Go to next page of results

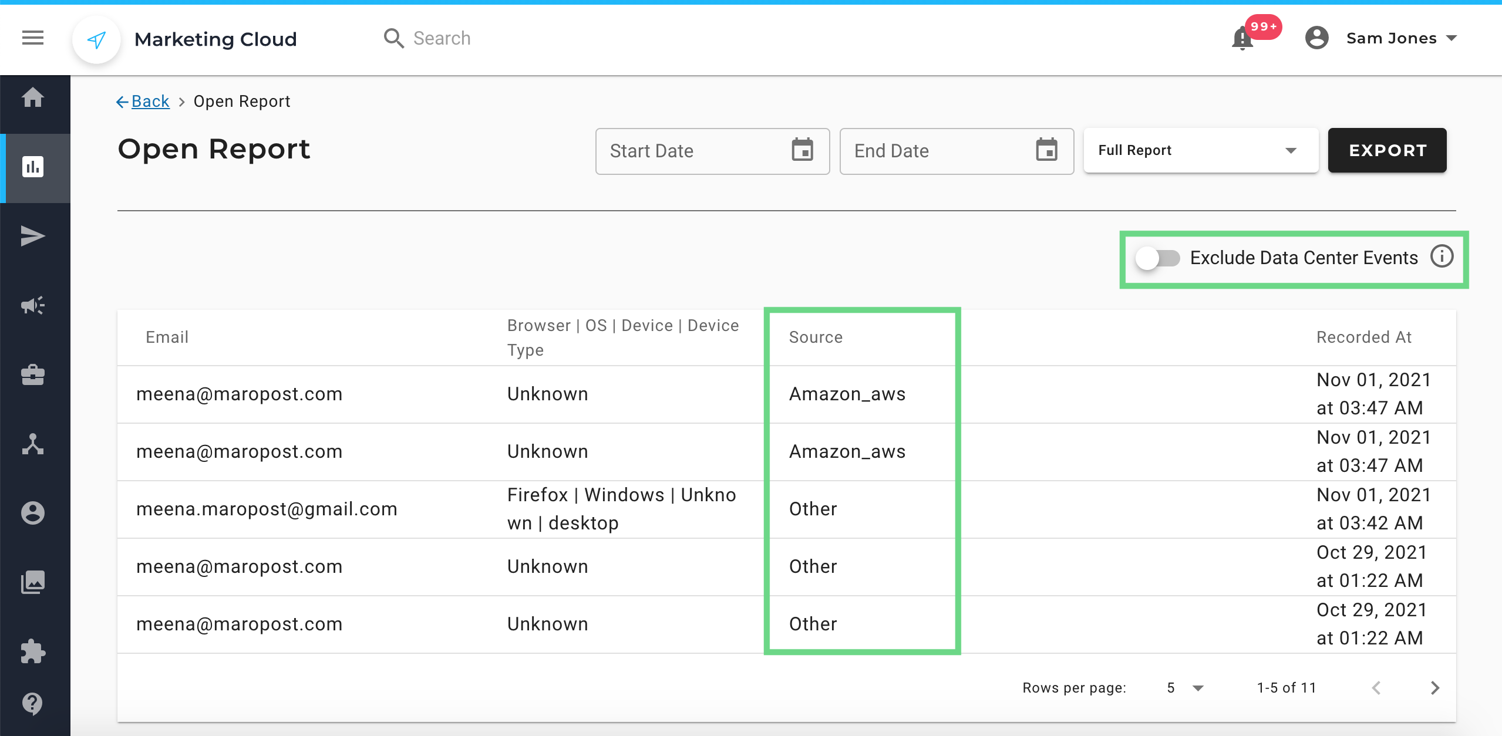tap(1434, 688)
